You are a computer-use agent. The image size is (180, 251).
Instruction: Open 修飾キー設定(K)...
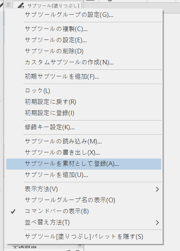pos(84,127)
